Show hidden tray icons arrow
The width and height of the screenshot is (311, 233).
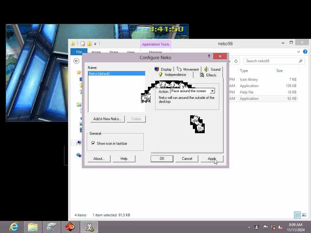(249, 227)
